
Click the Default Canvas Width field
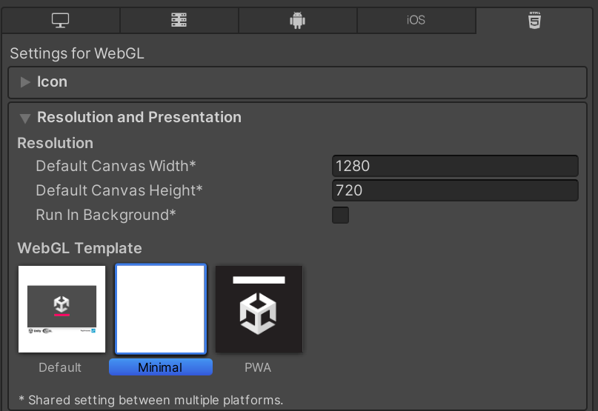click(x=455, y=166)
